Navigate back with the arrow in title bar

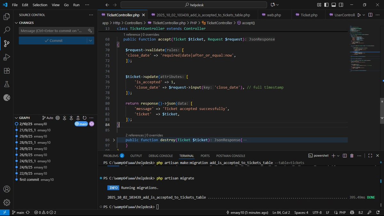(x=108, y=5)
